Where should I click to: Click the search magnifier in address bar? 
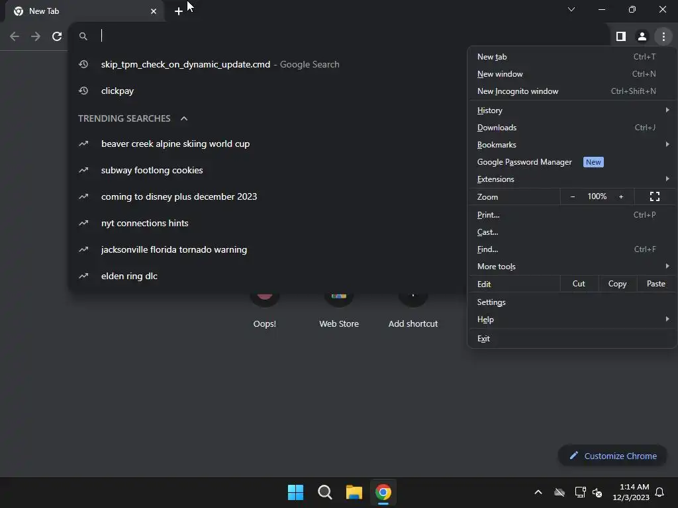click(83, 36)
